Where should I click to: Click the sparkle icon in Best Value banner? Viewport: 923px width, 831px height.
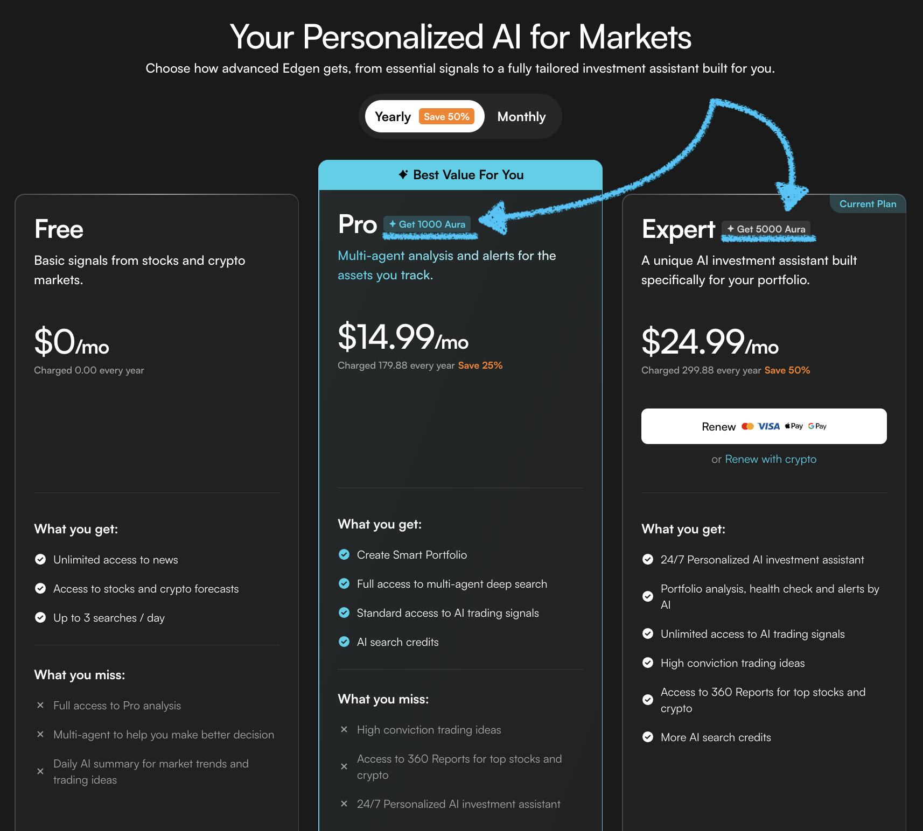(403, 174)
